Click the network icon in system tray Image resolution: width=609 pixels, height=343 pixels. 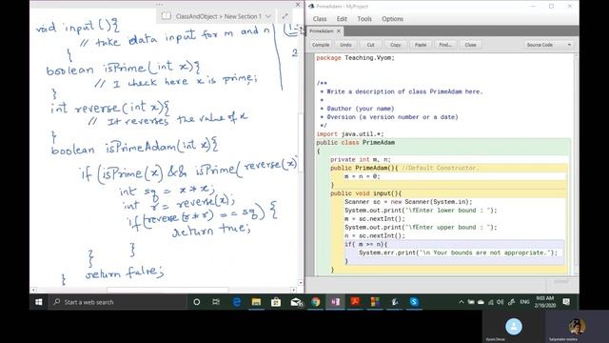[x=491, y=302]
